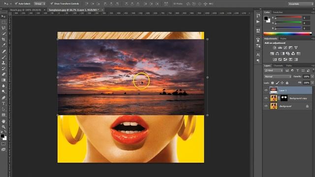Click the red R color slider
This screenshot has width=315, height=177.
pos(288,18)
